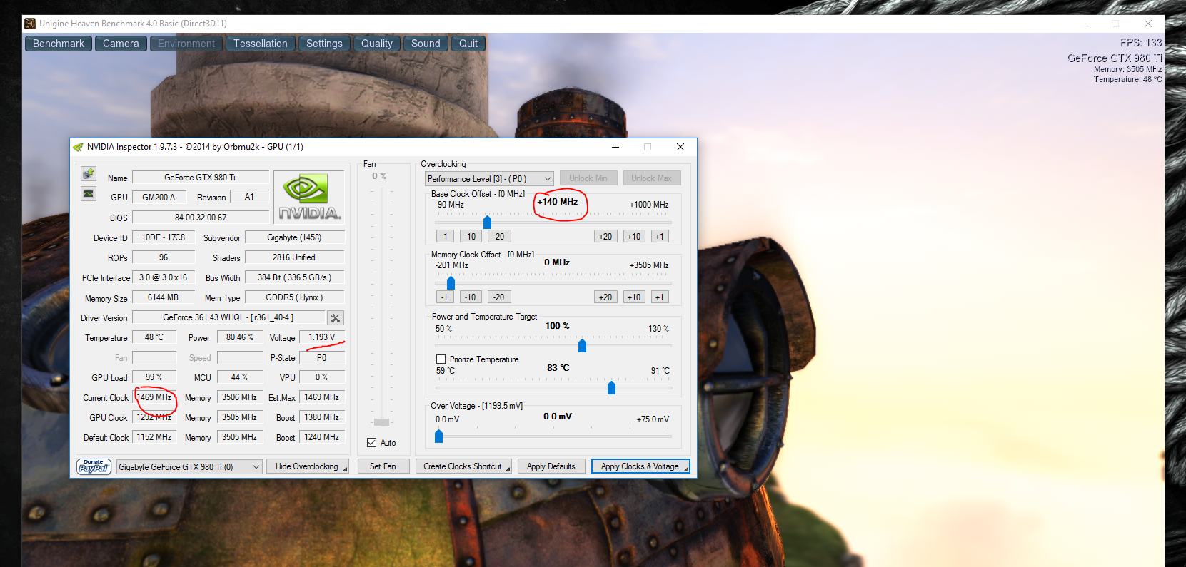Click NVIDIA Inspector title bar icon
This screenshot has width=1186, height=567.
click(78, 147)
